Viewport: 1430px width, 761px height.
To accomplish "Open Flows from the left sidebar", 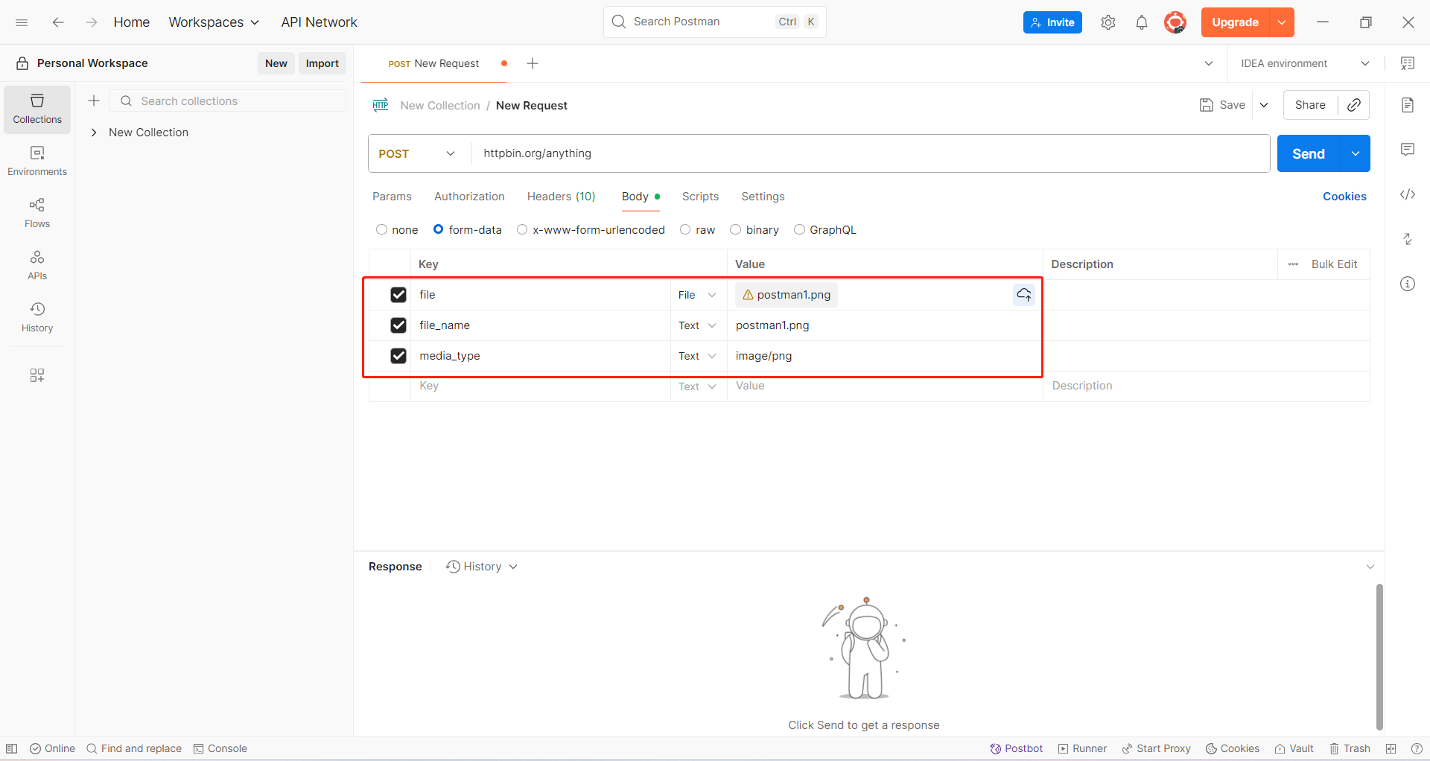I will [36, 212].
